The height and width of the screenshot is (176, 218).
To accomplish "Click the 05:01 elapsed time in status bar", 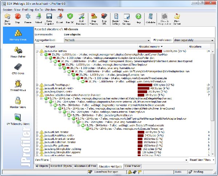I will pyautogui.click(x=178, y=172).
